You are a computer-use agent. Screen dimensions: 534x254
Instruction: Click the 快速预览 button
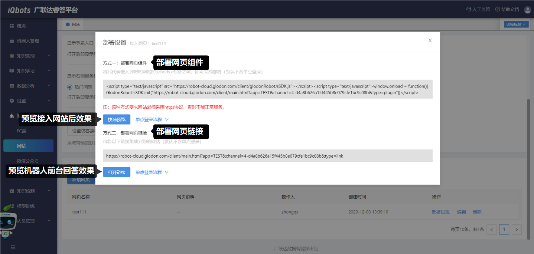(x=117, y=119)
